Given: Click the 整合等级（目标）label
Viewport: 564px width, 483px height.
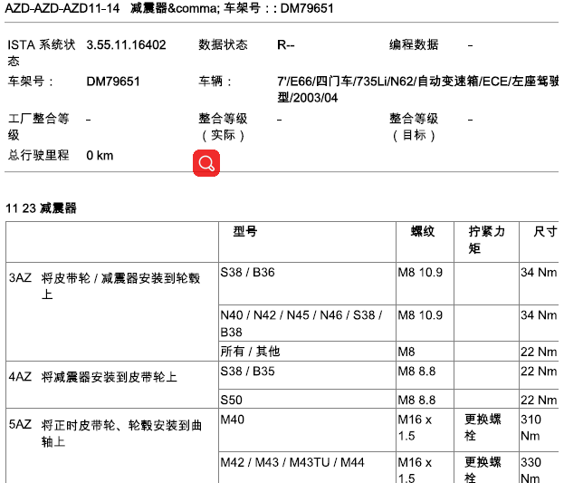Looking at the screenshot, I should 414,127.
